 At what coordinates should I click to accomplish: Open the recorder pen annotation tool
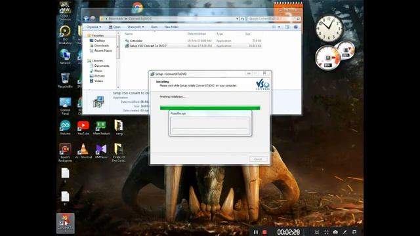(x=345, y=232)
